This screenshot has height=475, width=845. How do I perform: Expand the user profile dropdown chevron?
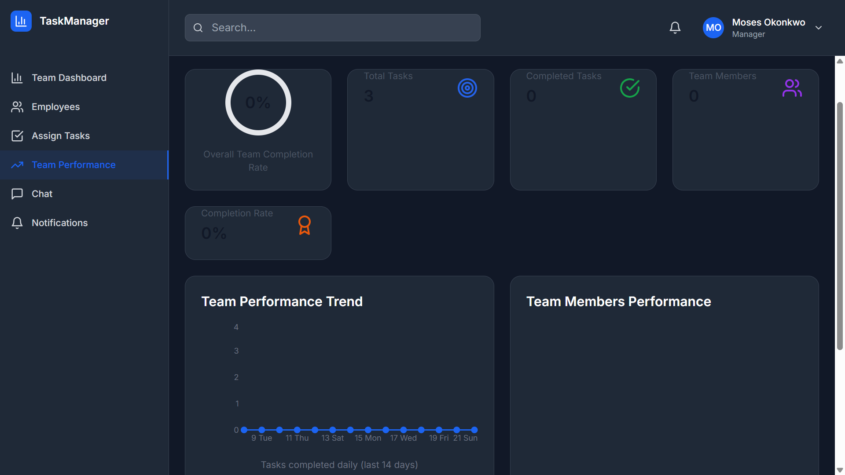click(x=819, y=28)
